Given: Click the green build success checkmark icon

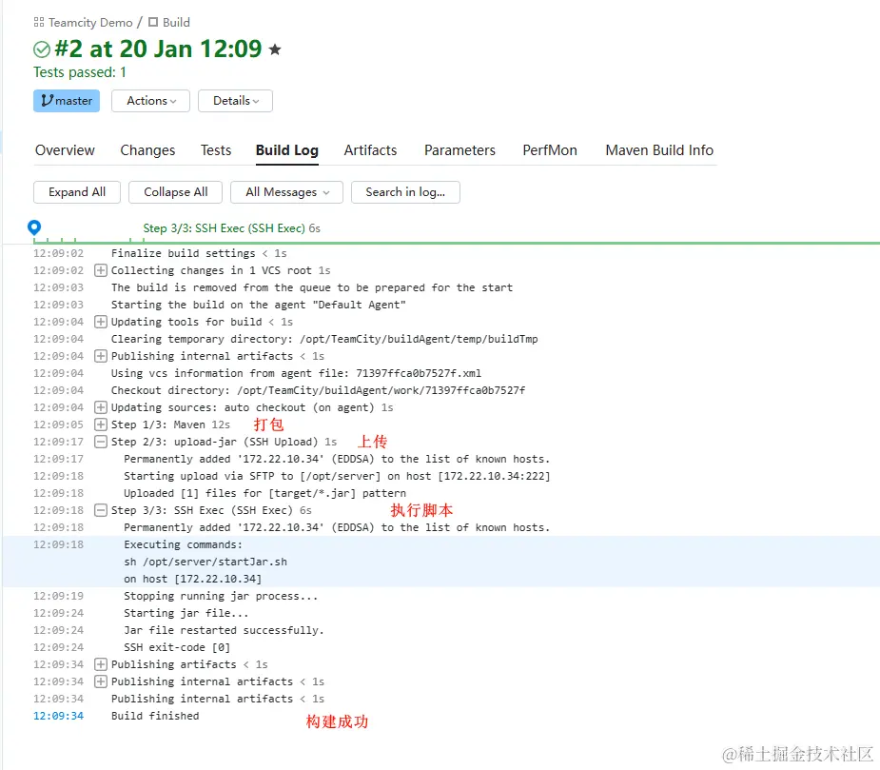Looking at the screenshot, I should [x=42, y=49].
